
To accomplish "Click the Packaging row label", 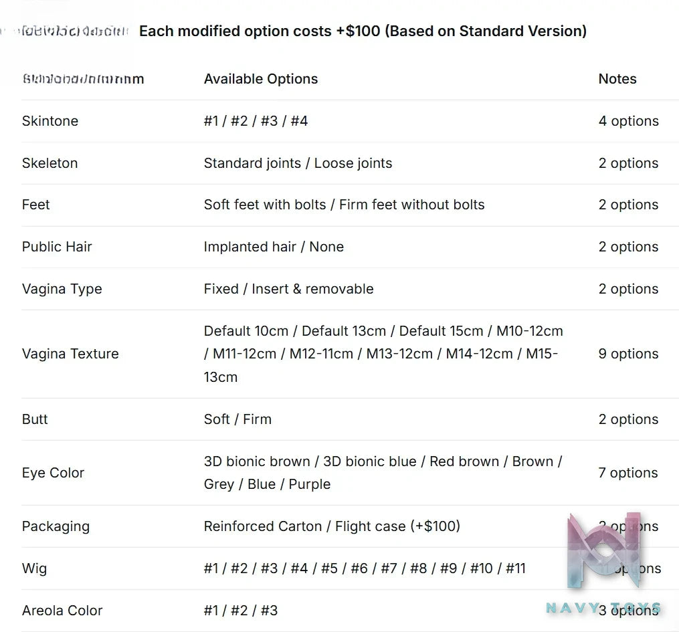I will 56,526.
